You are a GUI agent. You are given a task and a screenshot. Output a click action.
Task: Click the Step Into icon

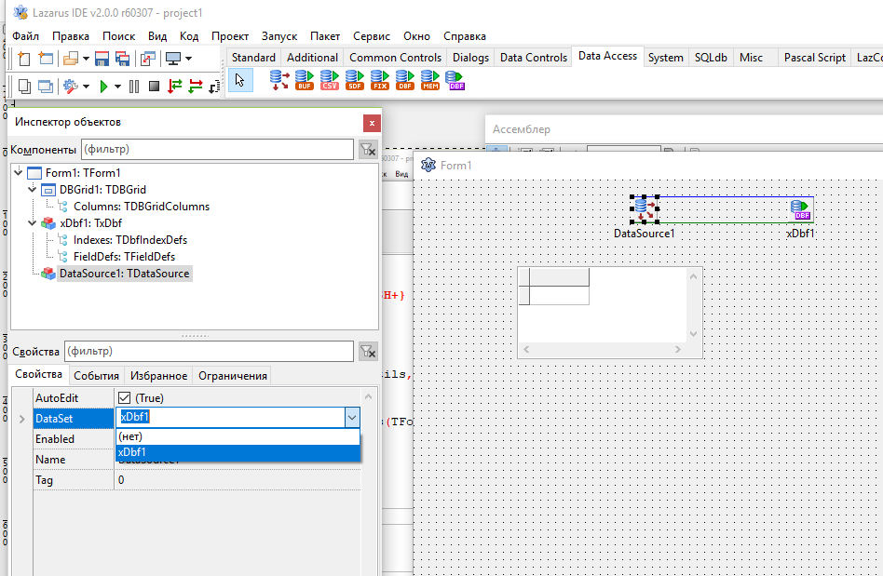175,87
